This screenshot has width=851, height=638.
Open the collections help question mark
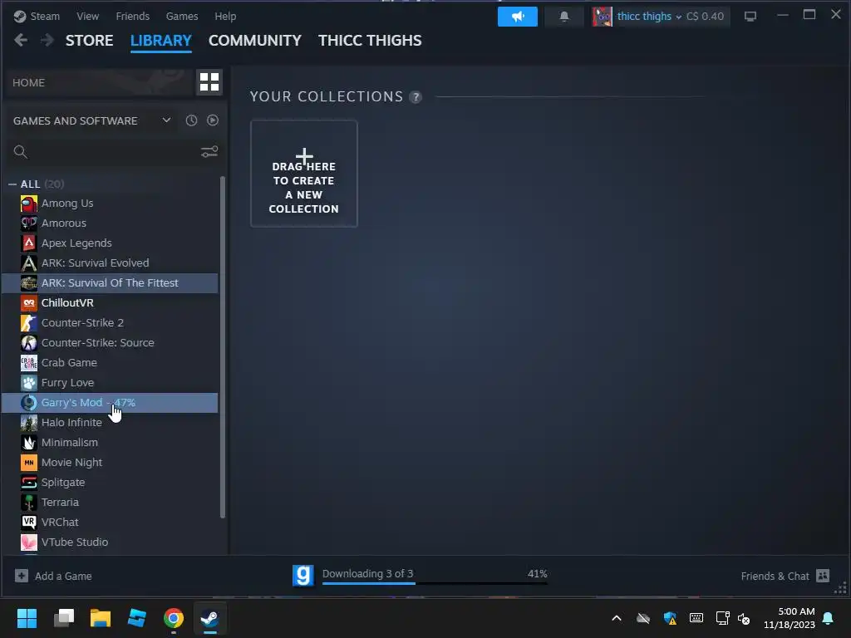tap(416, 97)
